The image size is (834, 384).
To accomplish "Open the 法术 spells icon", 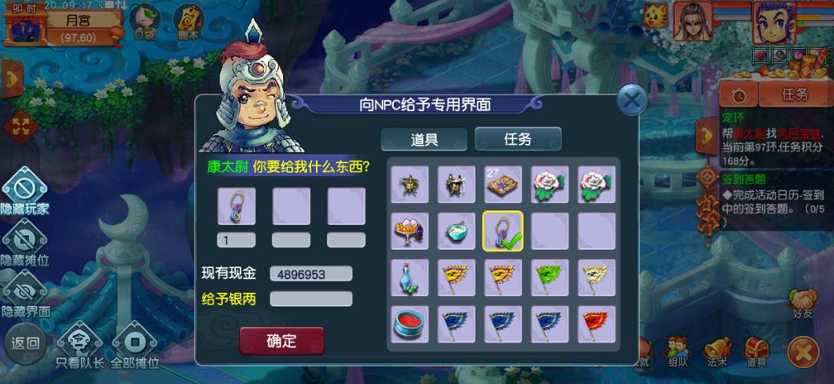I will [x=717, y=352].
